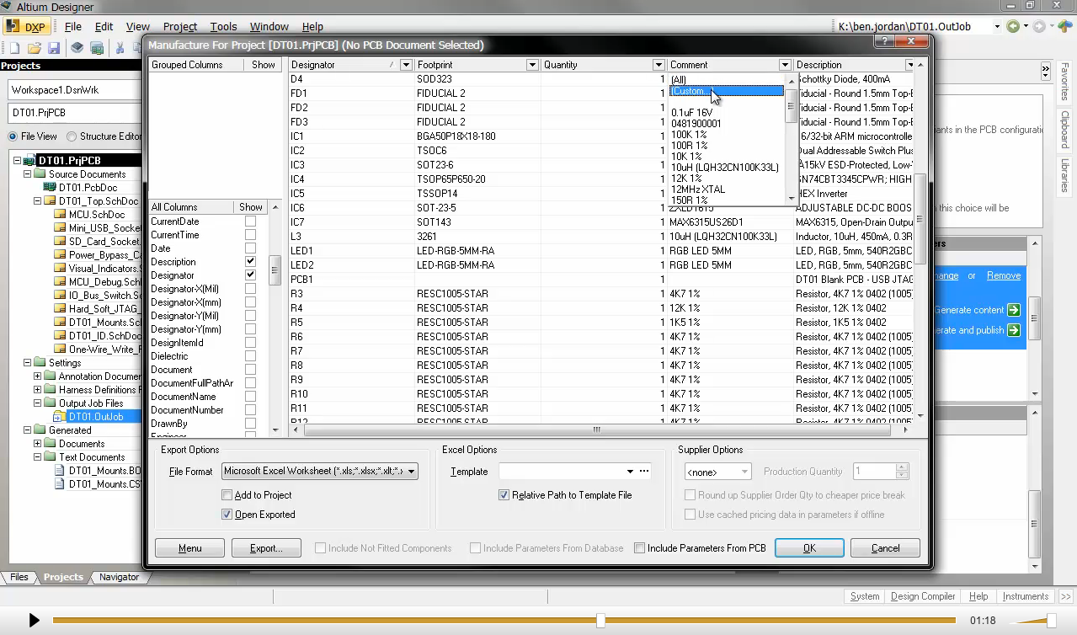
Task: Navigate back with the green arrow
Action: click(x=1013, y=26)
